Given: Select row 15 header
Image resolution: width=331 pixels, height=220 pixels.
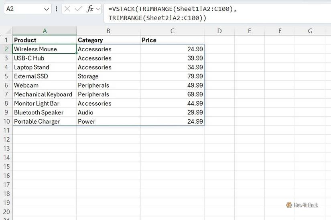Looking at the screenshot, I should (6, 166).
